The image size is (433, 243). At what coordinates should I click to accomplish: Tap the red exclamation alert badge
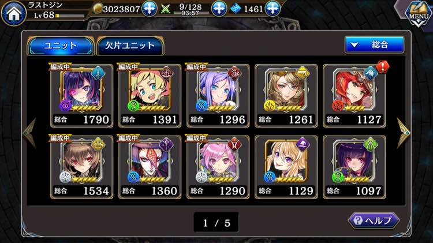pyautogui.click(x=382, y=67)
